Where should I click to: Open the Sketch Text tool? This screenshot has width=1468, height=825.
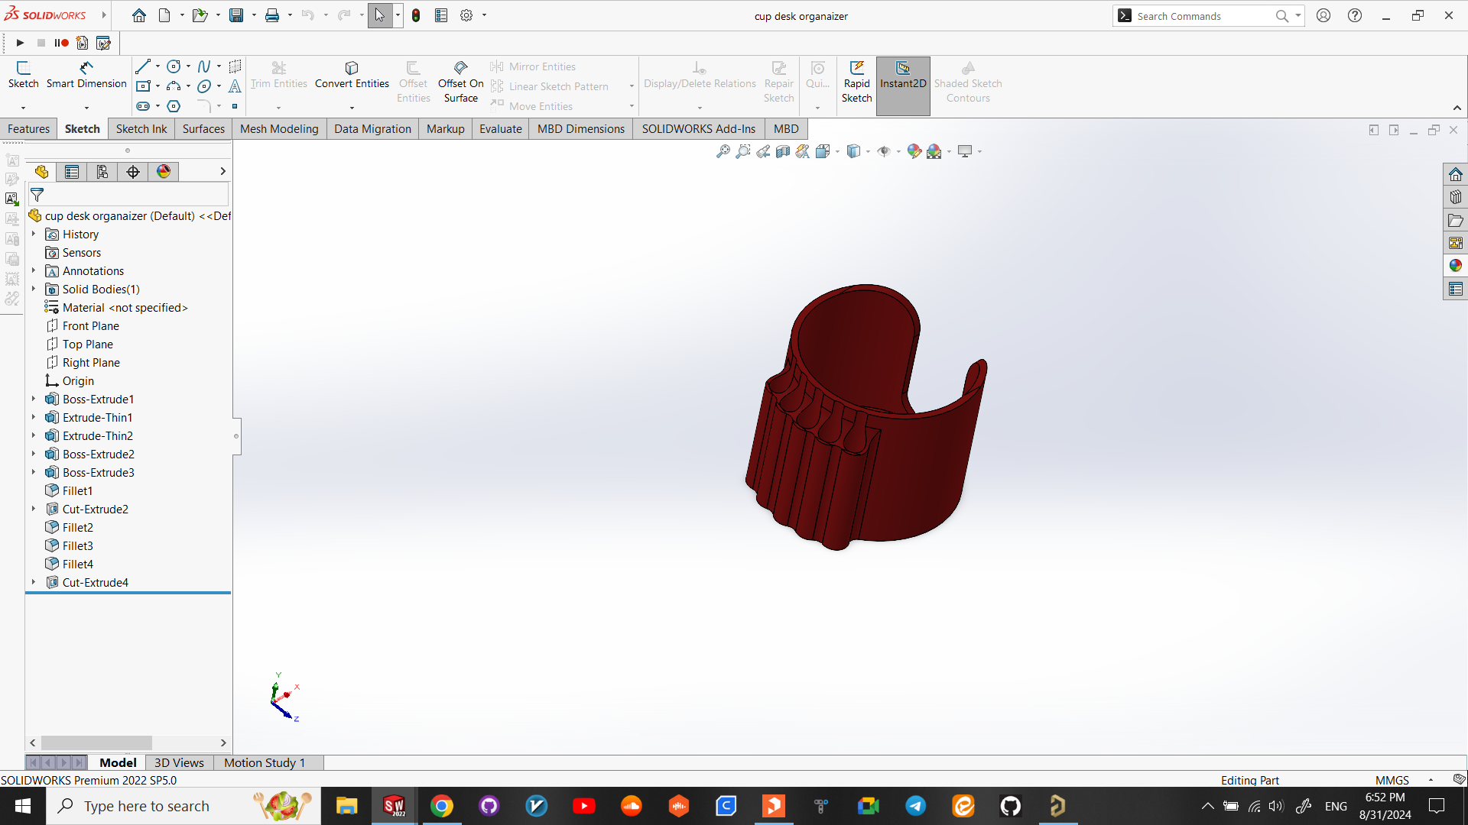235,86
